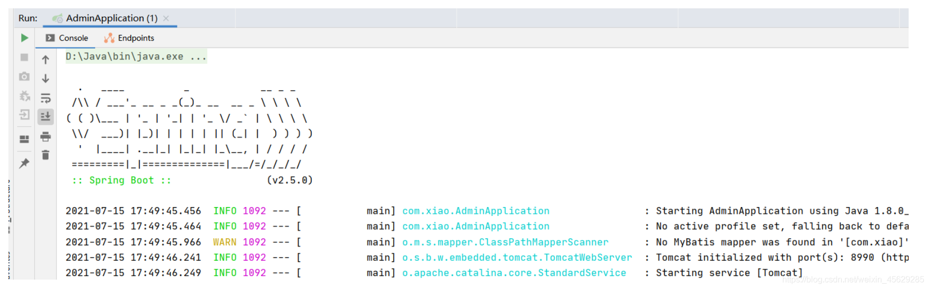
Task: Click the WARN level label
Action: coord(225,242)
